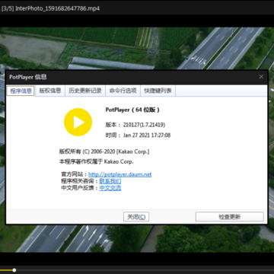Viewport: 274px width, 274px height.
Task: Click the 版权所有 (C) 2006-2020 copyright line
Action: [x=104, y=151]
